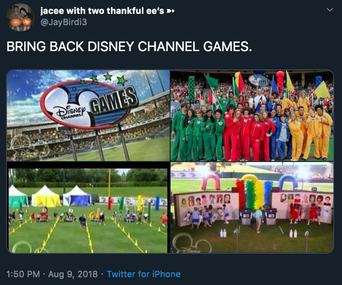Open the field race with tents photo

[x=88, y=207]
